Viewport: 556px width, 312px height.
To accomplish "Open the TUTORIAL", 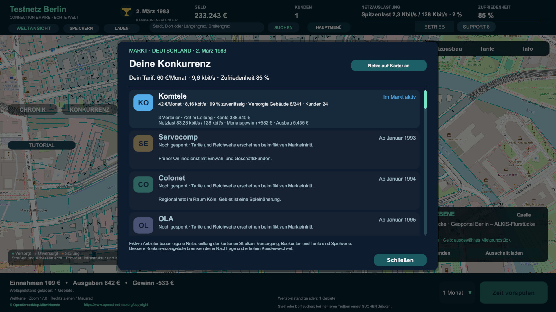I will tap(41, 145).
